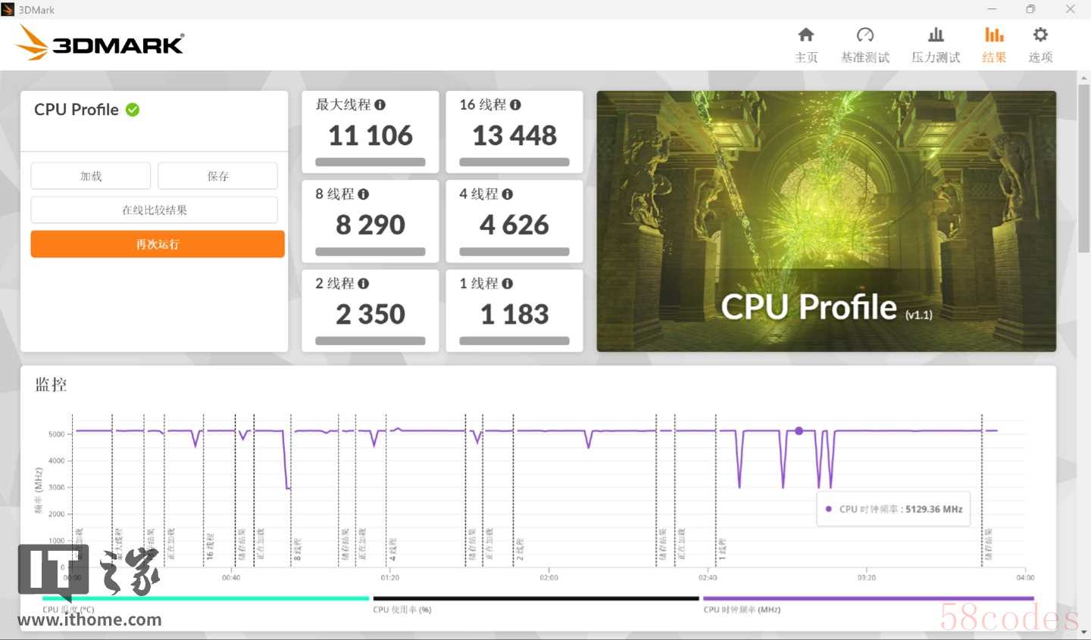Click info icon next to 8 线程
Screen dimensions: 1091x640
click(x=364, y=194)
